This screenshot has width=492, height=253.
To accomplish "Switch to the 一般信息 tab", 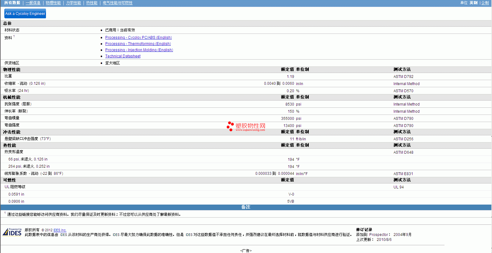I will [33, 3].
